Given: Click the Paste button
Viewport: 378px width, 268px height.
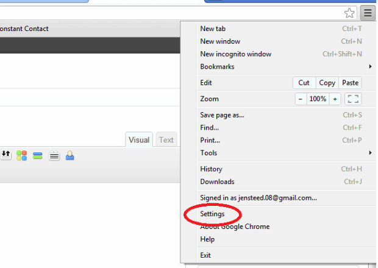Looking at the screenshot, I should [x=350, y=83].
